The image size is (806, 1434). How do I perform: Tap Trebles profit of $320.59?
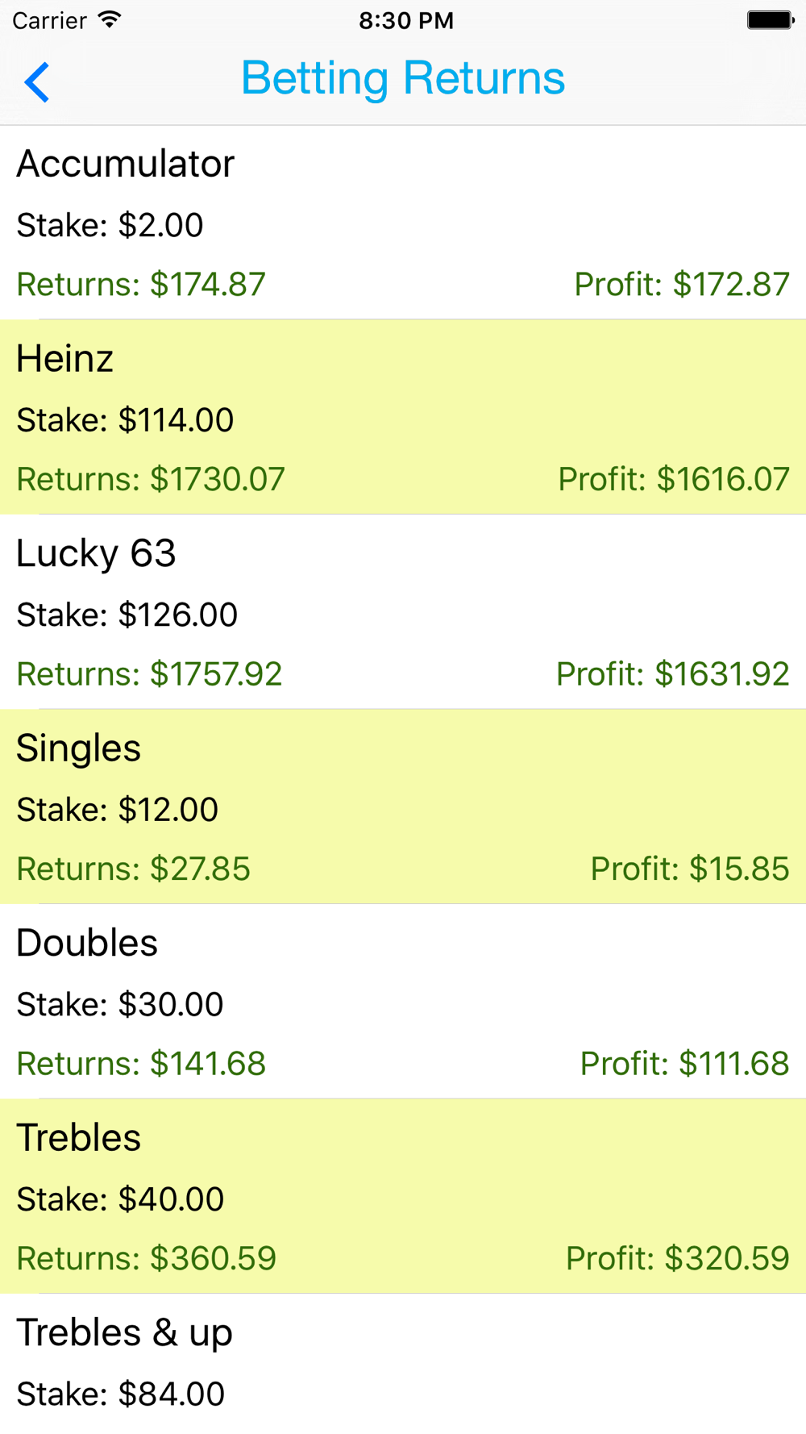point(678,1259)
